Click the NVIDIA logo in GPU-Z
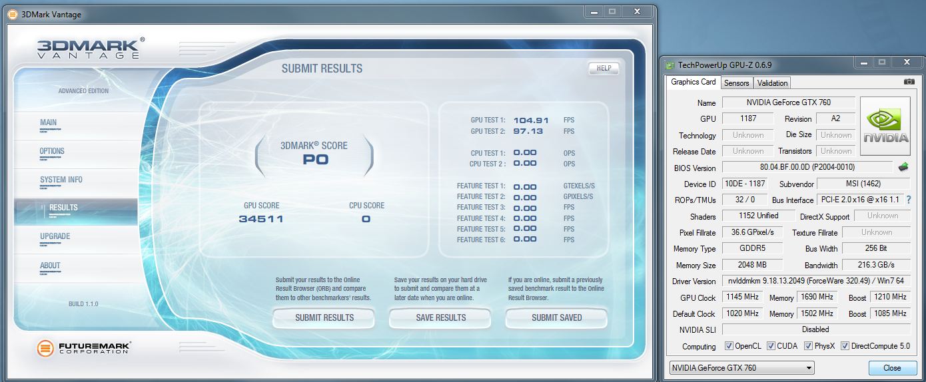Screen dimensions: 926x382 885,126
